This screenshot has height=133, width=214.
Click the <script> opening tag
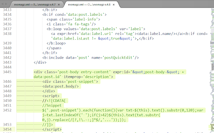(51, 96)
